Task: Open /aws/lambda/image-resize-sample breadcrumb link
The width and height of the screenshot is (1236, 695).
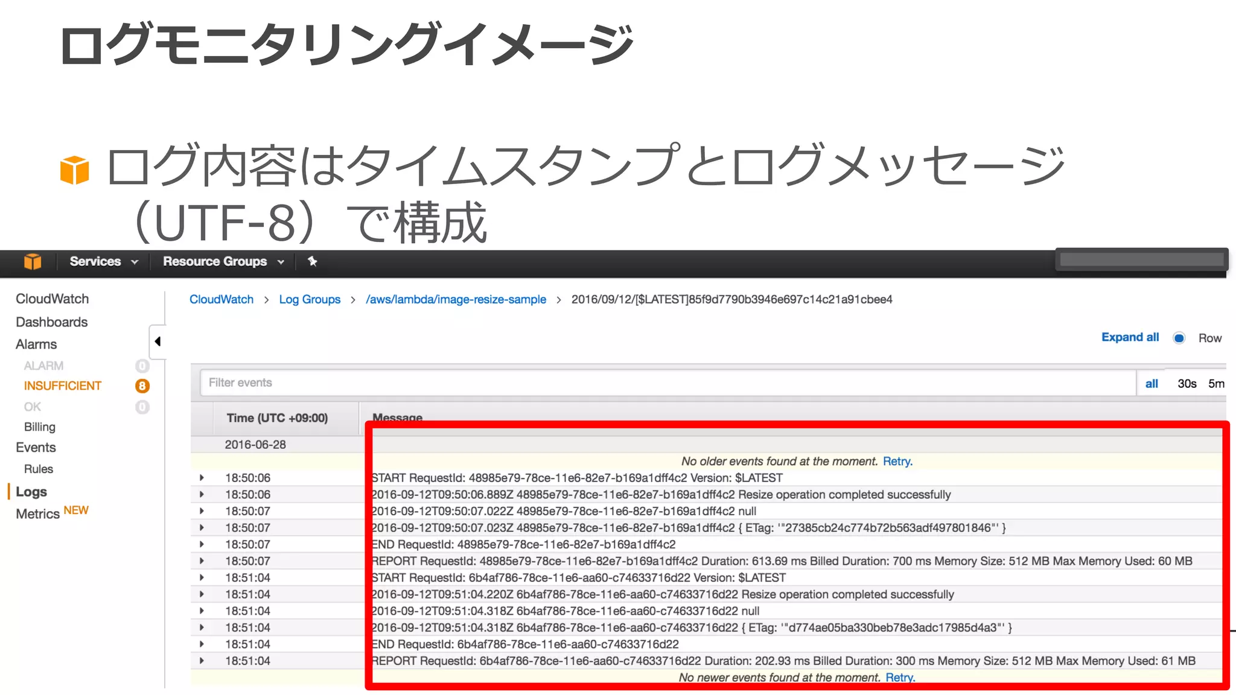Action: [456, 299]
